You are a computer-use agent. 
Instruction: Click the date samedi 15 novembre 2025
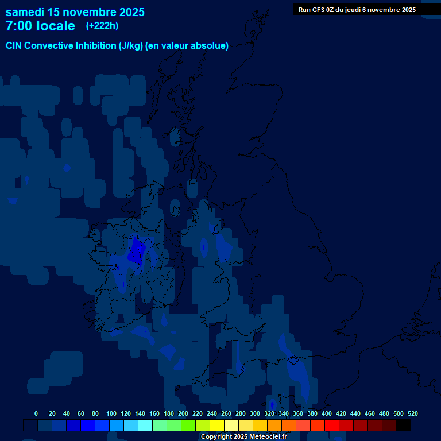pos(75,12)
